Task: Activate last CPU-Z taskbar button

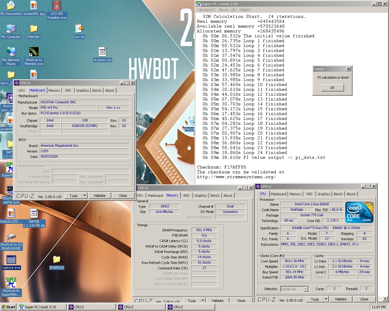Action: pos(191,307)
